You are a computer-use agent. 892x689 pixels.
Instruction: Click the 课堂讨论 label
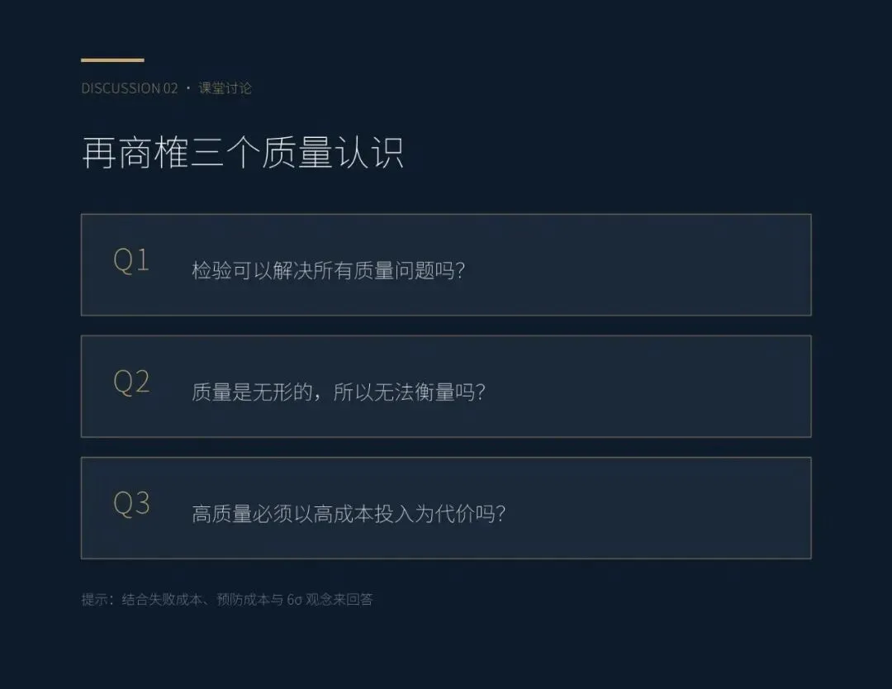tap(225, 88)
